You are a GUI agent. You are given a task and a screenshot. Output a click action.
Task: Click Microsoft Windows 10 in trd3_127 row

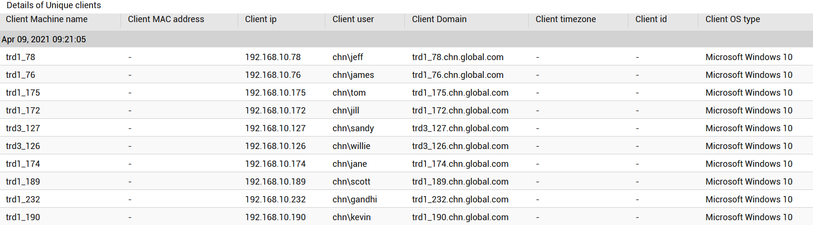[749, 128]
